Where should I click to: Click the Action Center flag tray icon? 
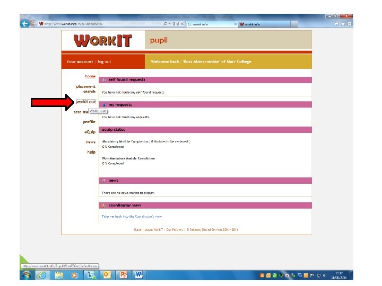(x=312, y=275)
